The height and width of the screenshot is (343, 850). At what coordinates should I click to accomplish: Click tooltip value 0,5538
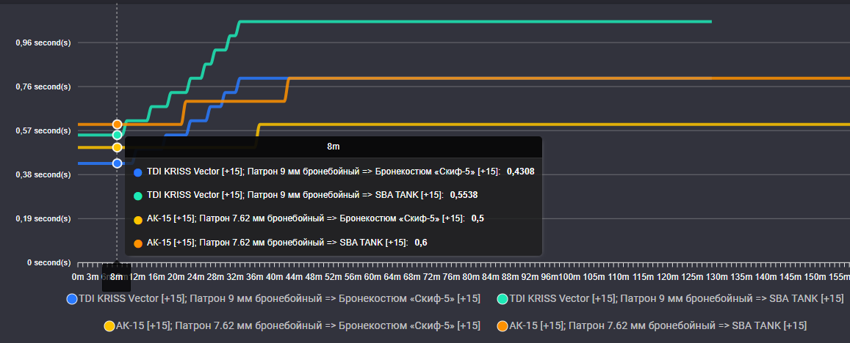(464, 195)
